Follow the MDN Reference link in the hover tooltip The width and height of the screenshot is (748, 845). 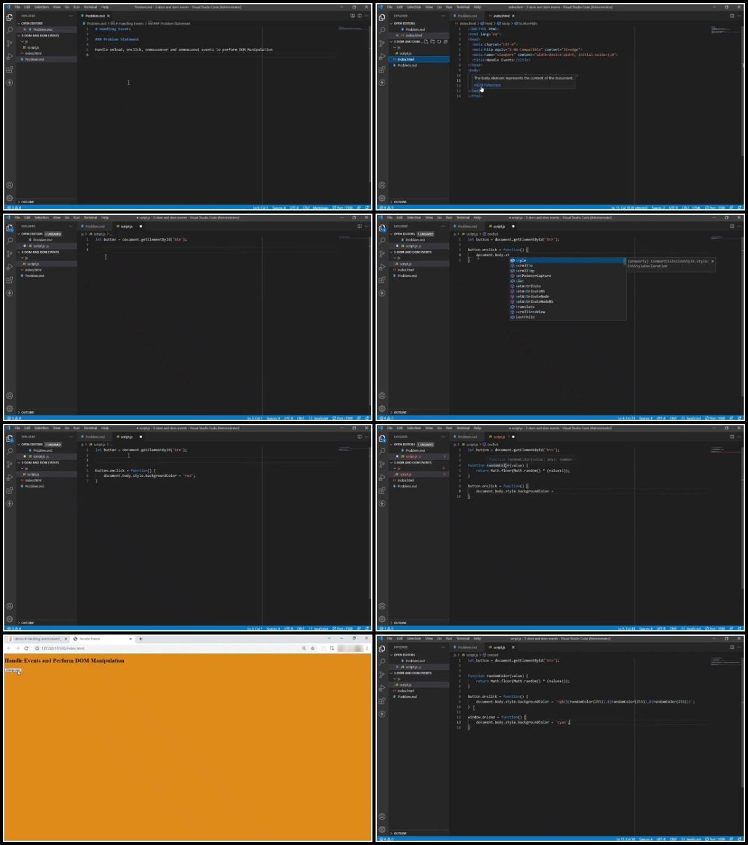(x=488, y=85)
